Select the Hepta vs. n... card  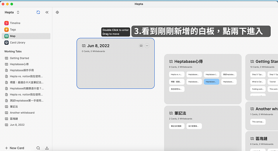click(177, 74)
